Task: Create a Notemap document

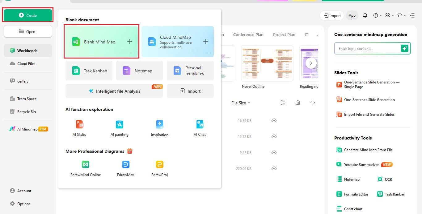Action: pos(140,71)
